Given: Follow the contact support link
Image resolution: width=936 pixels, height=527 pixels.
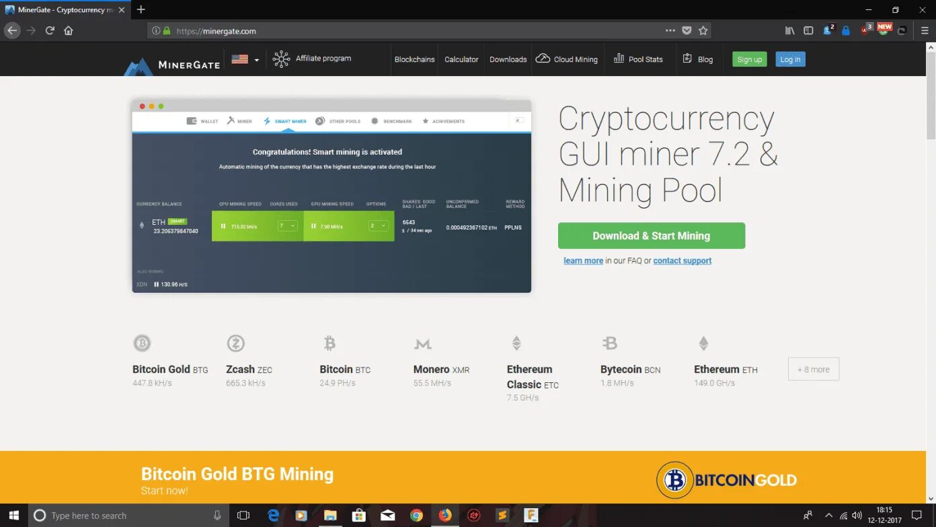Looking at the screenshot, I should coord(682,260).
